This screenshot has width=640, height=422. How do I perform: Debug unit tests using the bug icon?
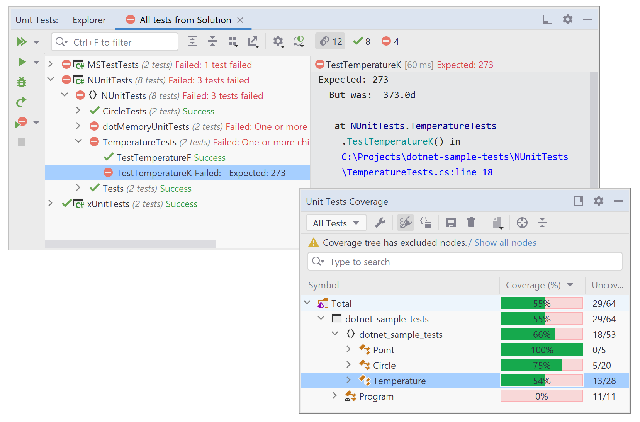click(22, 82)
